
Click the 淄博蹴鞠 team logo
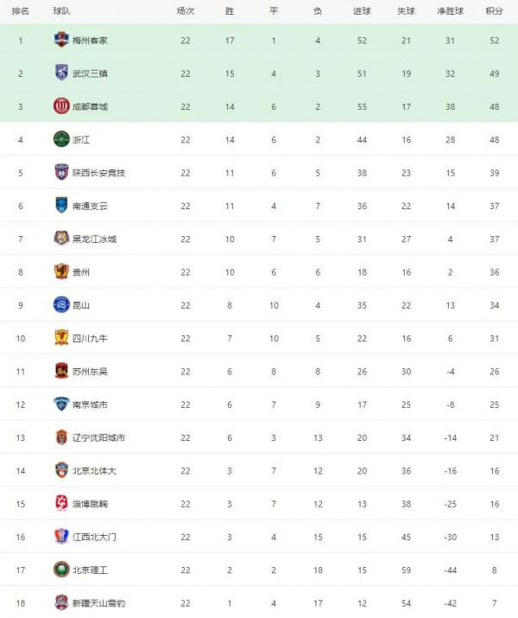(61, 503)
